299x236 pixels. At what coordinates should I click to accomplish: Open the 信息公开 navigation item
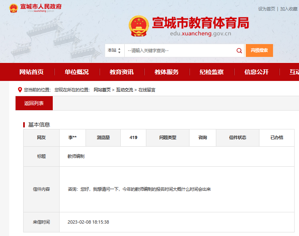pos(257,72)
